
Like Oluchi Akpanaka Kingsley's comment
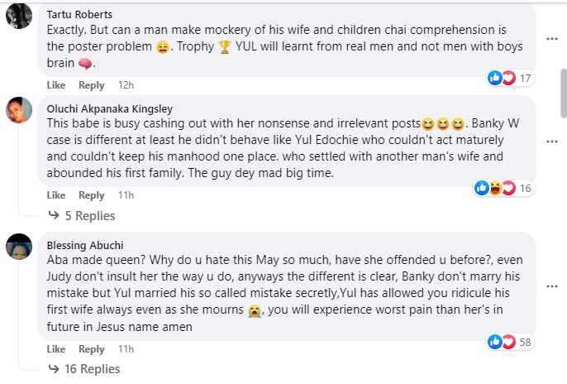tap(55, 195)
